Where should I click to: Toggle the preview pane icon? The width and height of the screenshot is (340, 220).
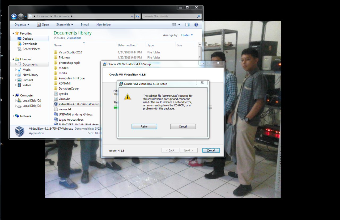188,24
